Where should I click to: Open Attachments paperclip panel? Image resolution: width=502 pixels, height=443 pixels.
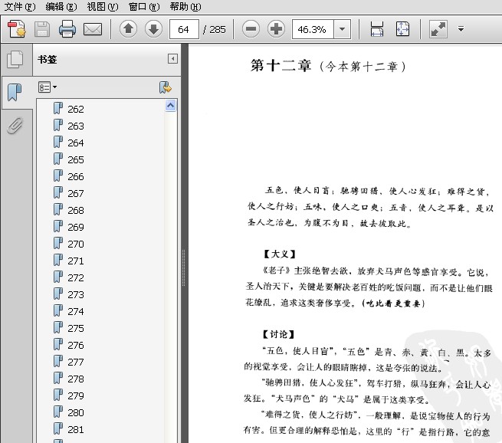tap(15, 125)
